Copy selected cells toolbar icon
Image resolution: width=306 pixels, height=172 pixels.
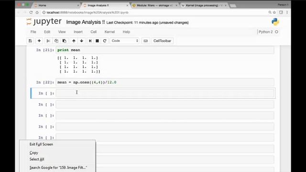56,41
